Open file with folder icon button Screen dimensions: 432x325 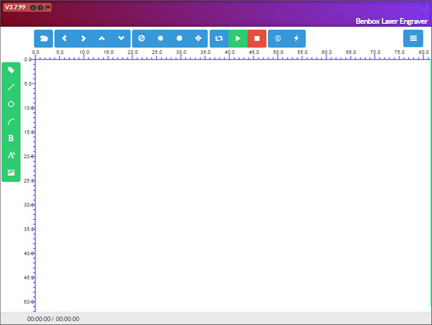point(44,38)
